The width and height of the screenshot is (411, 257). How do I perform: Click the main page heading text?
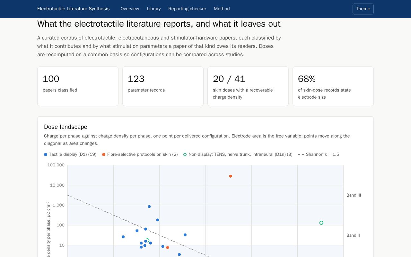pos(159,24)
